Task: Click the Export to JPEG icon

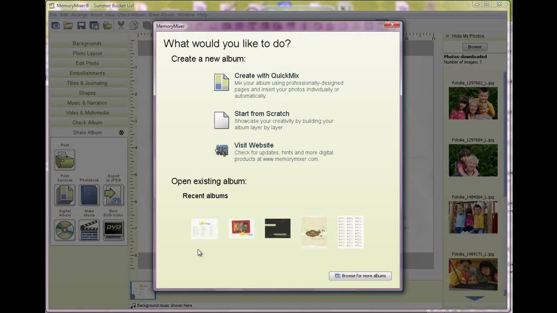Action: [114, 195]
